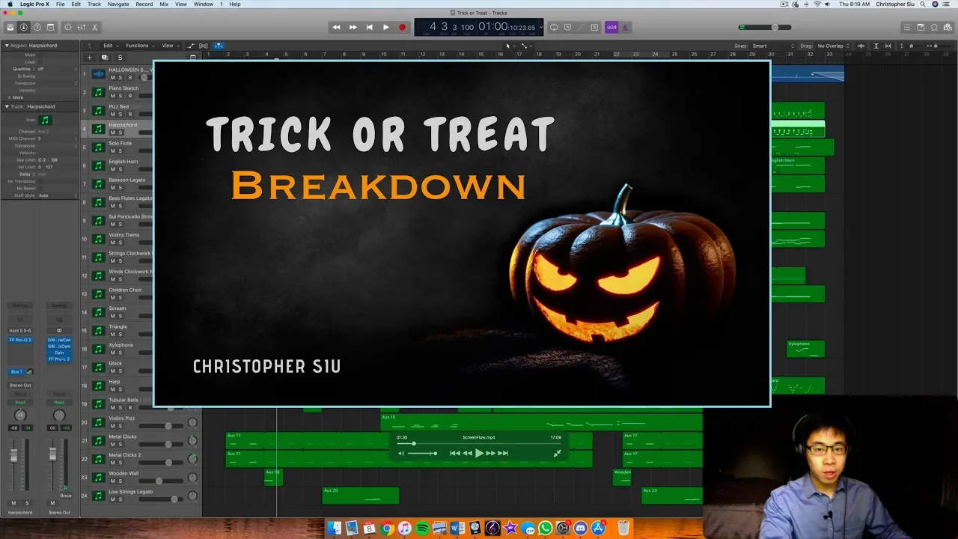Screen dimensions: 958x539
Task: Play the ScreenFlow.mp4 video overlay
Action: (479, 453)
